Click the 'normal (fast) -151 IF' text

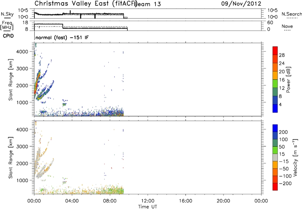[x=62, y=37]
